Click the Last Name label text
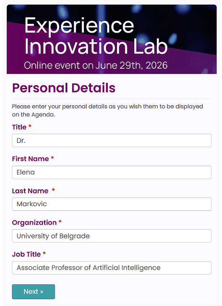The height and width of the screenshot is (306, 222). (x=30, y=191)
